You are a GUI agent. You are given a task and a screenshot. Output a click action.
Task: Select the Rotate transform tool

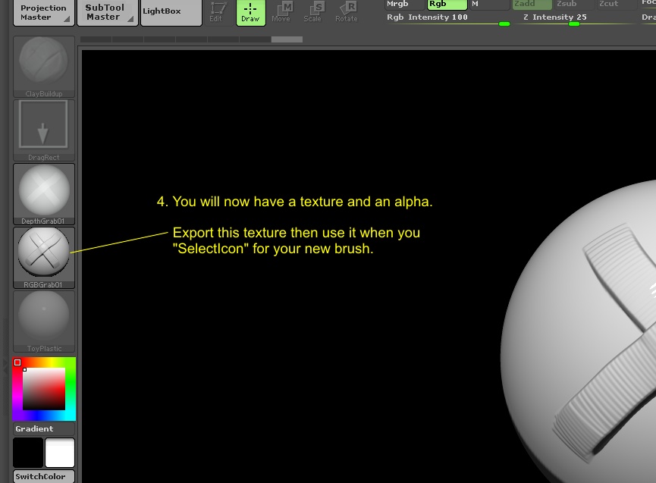point(347,13)
